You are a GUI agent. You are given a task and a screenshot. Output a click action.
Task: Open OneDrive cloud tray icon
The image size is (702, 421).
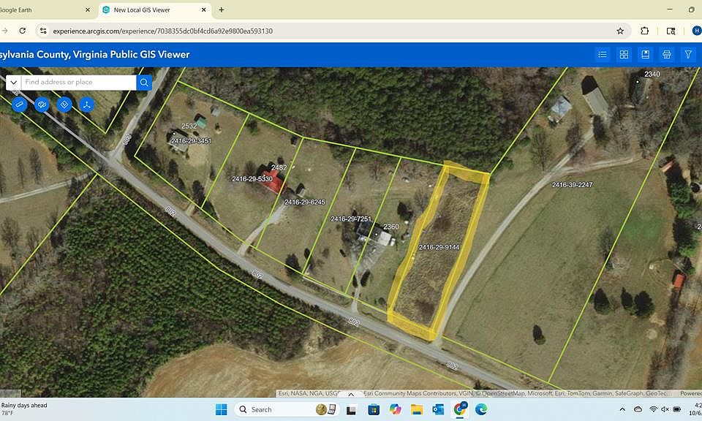tap(638, 409)
